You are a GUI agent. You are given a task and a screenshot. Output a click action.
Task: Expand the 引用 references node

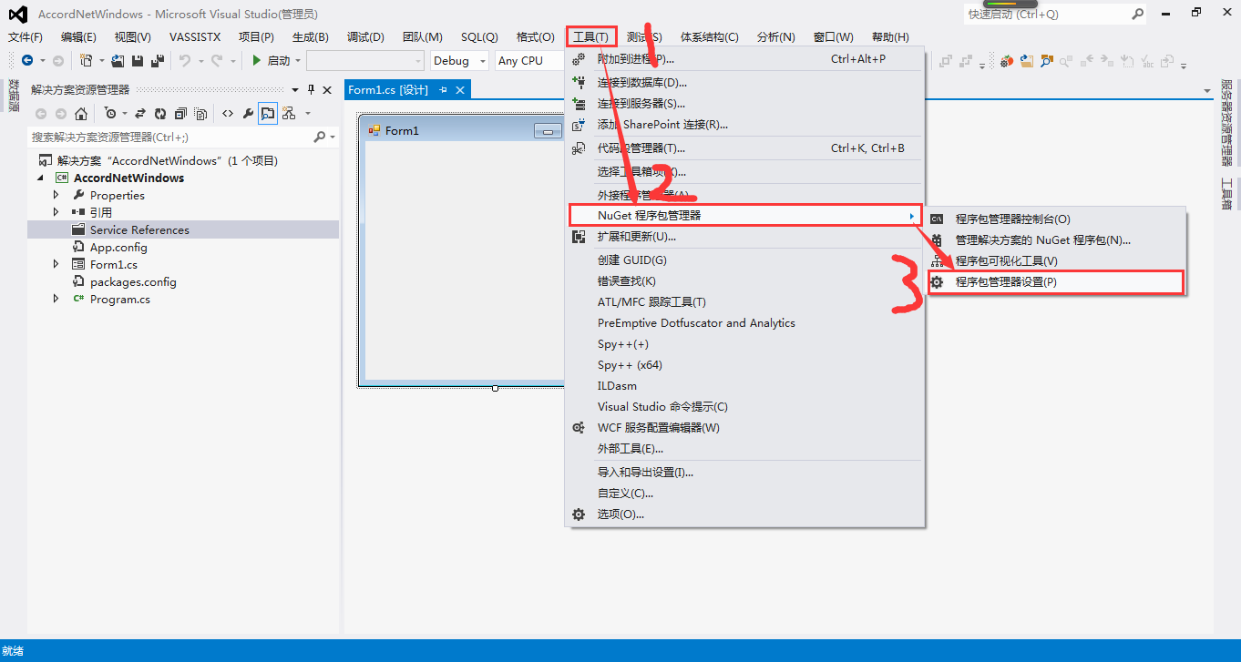click(56, 212)
